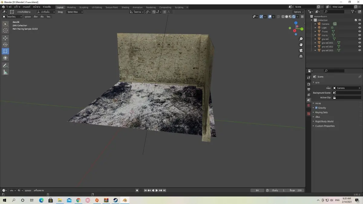Click the current frame field showing 84
Screen dimensions: 363x204
257,190
